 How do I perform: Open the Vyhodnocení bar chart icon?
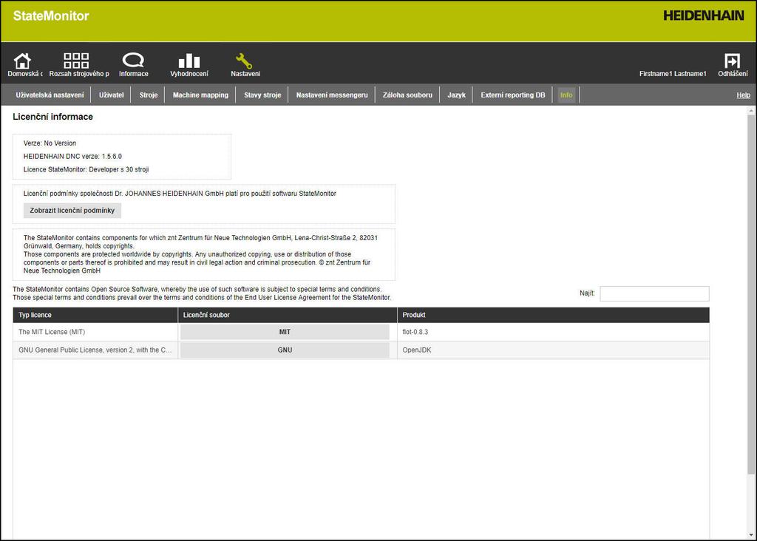coord(189,61)
